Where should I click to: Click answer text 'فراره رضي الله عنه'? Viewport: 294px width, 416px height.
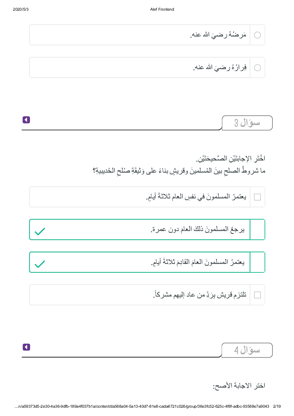220,68
